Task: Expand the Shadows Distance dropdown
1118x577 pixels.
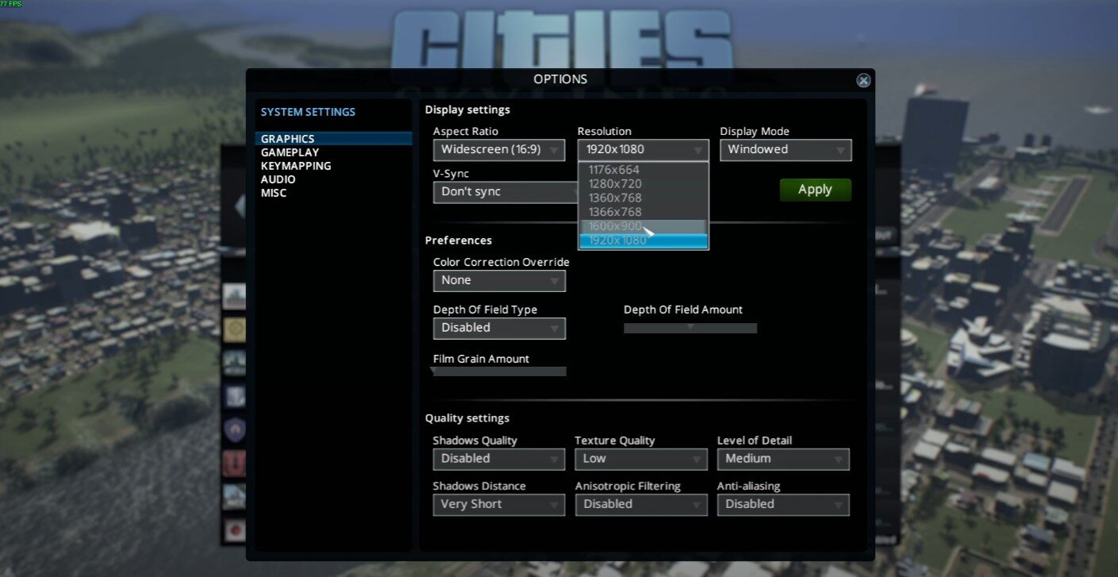Action: 499,505
